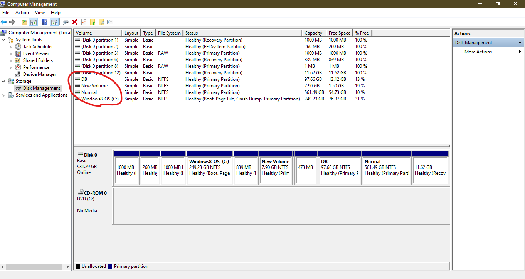Collapse the Disk Management actions section arrow

pyautogui.click(x=520, y=43)
